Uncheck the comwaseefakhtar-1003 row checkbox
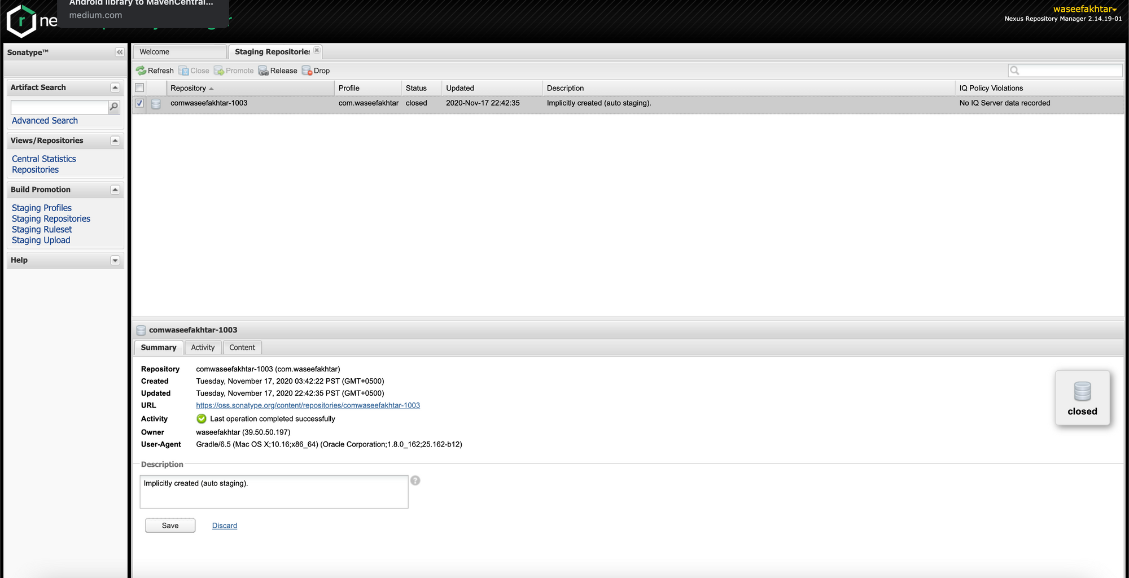 click(139, 103)
